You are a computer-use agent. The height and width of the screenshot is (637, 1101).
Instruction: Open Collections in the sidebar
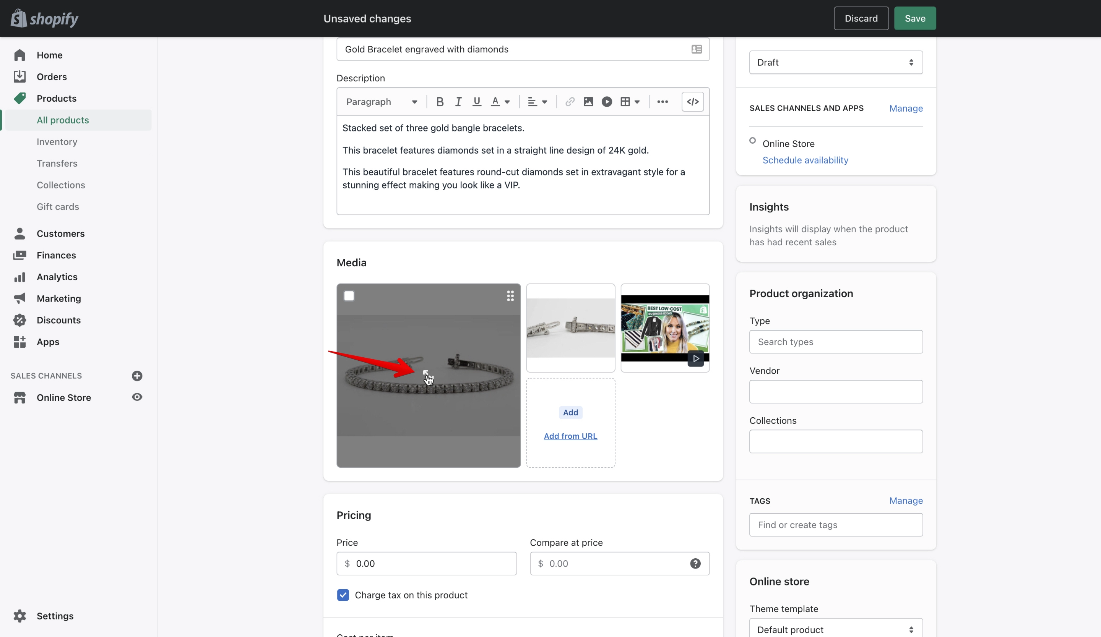pos(61,185)
